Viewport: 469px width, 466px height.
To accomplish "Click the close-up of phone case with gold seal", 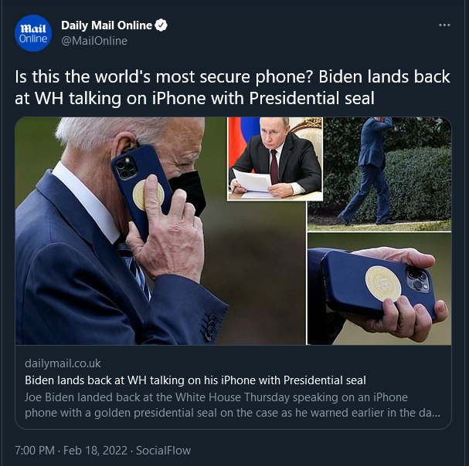I will coord(379,289).
